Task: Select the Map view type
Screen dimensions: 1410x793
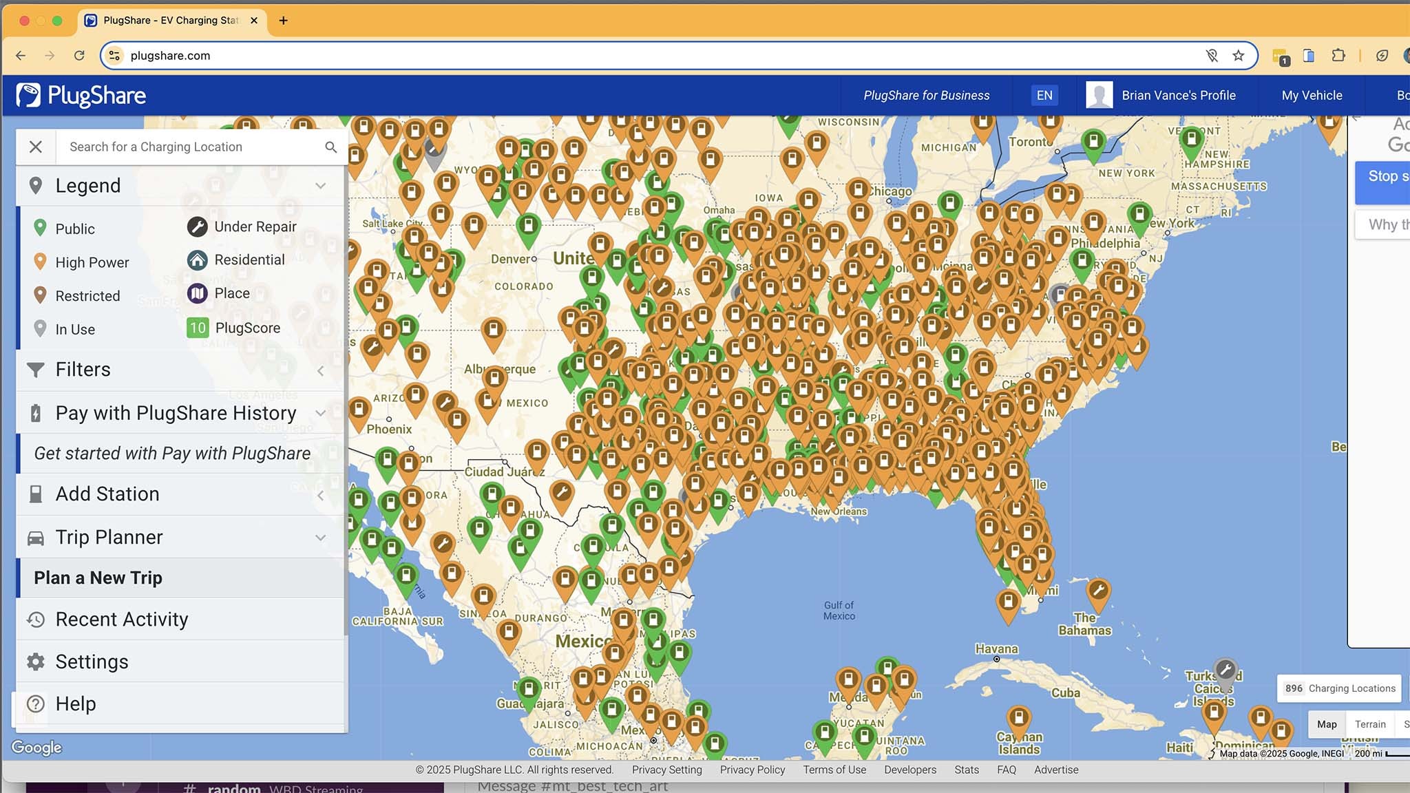Action: pyautogui.click(x=1327, y=724)
